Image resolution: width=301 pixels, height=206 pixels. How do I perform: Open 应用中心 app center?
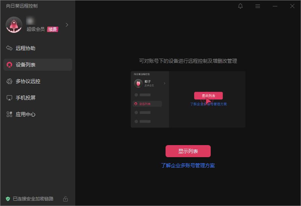click(x=38, y=114)
